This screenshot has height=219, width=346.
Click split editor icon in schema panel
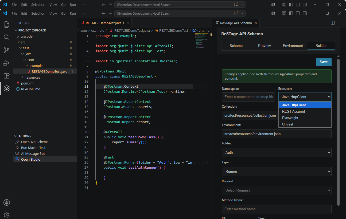coord(333,23)
